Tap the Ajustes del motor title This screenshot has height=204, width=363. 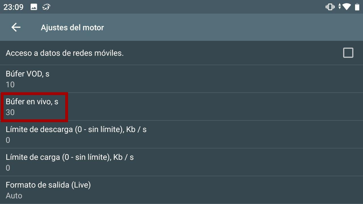(x=72, y=27)
